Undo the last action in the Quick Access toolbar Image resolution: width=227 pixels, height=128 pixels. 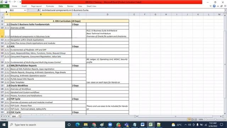tap(10, 2)
